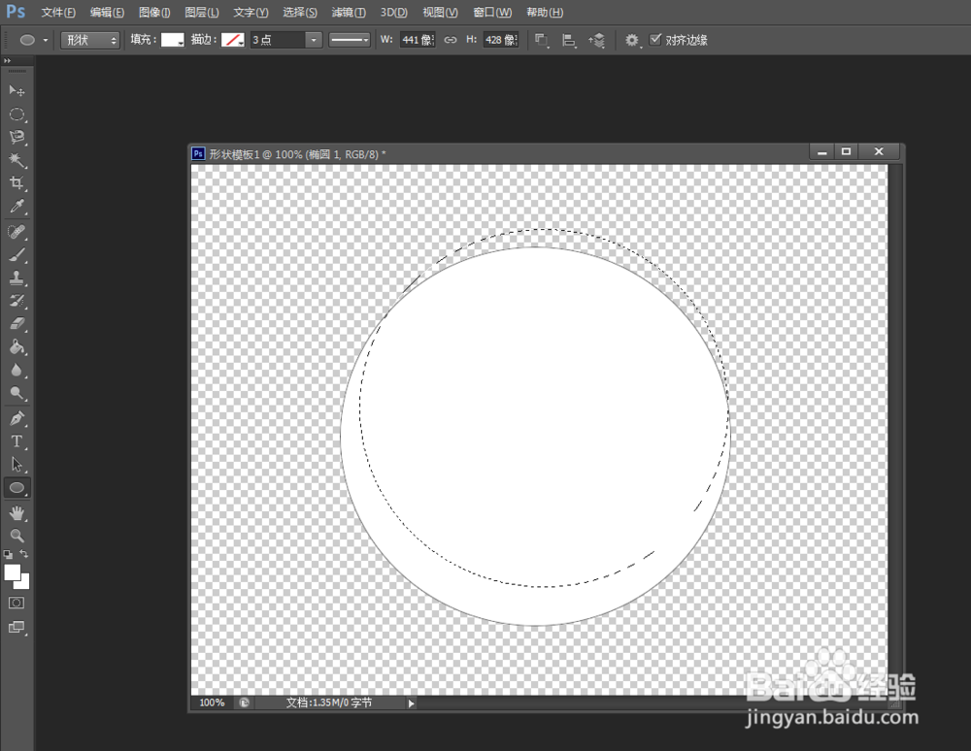The image size is (971, 751).
Task: Click the shape width input field
Action: click(x=418, y=40)
